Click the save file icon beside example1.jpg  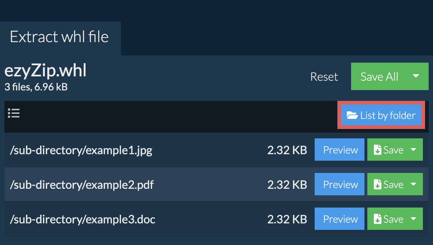click(x=378, y=150)
